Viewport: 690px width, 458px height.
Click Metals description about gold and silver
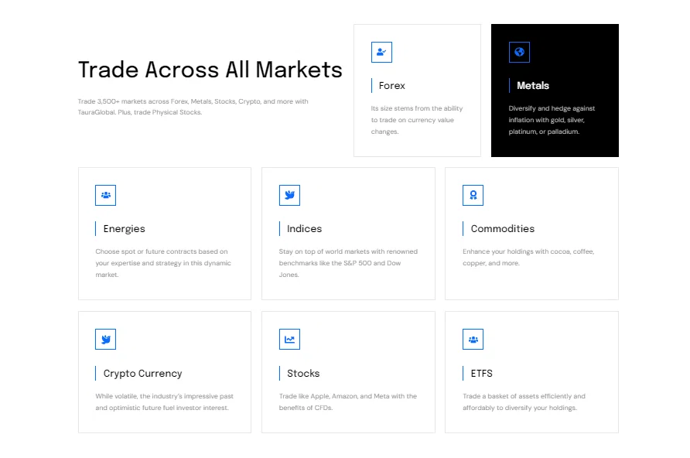[x=552, y=120]
